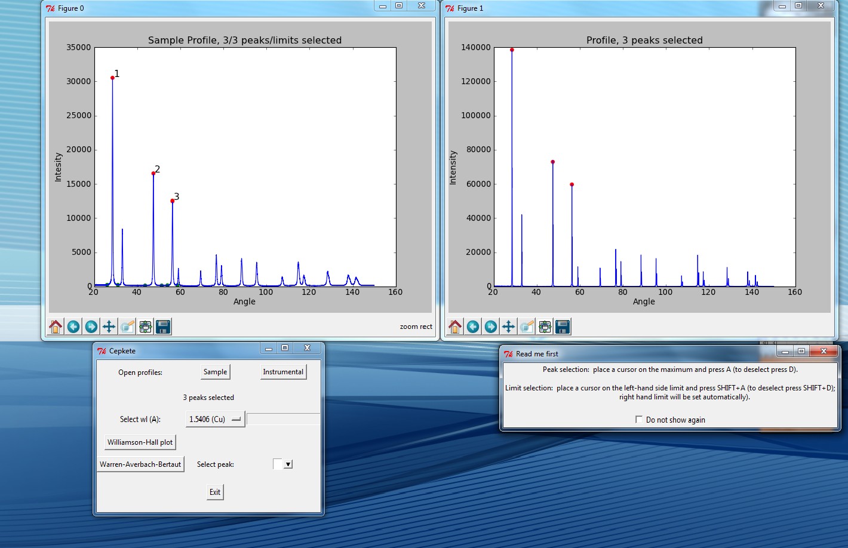
Task: Toggle Zoom-to-rectangle tool in Figure 0
Action: tap(127, 327)
